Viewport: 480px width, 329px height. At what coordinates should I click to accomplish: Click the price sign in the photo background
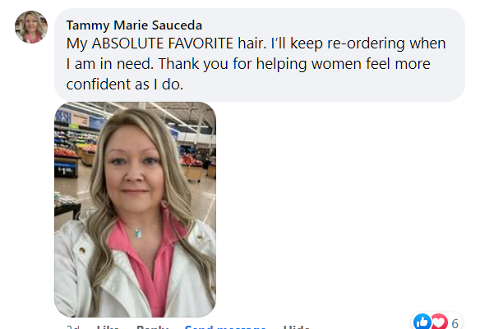(66, 170)
